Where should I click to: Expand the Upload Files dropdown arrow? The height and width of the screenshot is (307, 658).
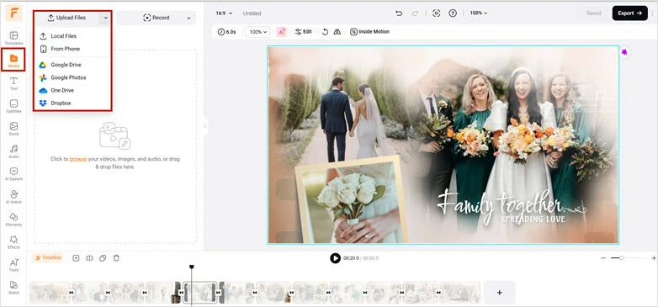click(x=105, y=18)
